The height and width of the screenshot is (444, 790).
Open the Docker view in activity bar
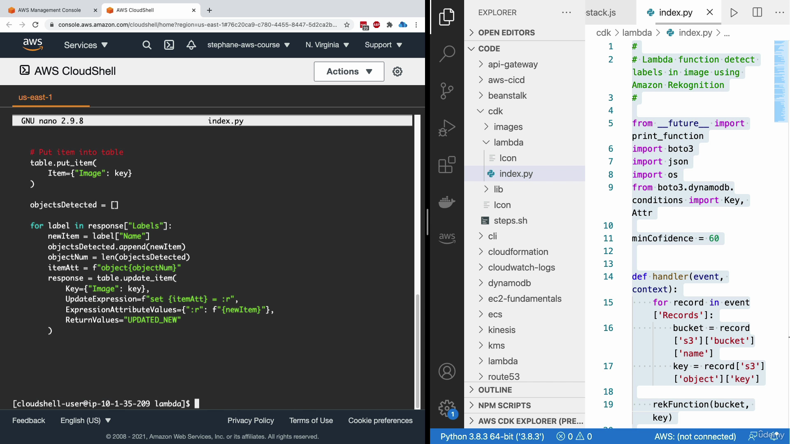point(447,201)
